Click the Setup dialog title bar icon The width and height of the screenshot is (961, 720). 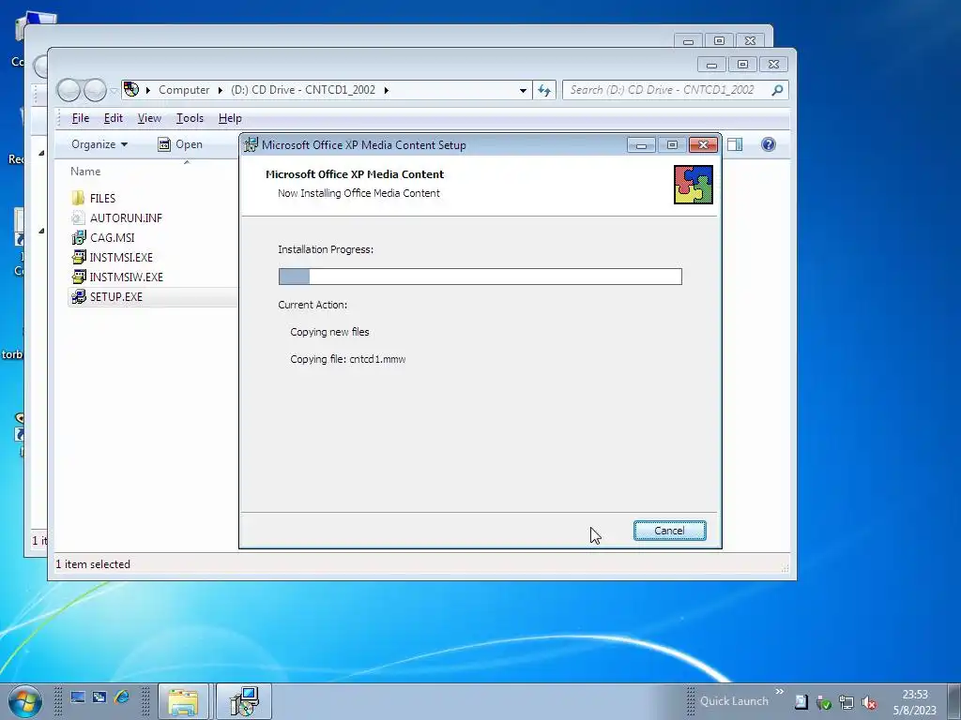pyautogui.click(x=251, y=145)
